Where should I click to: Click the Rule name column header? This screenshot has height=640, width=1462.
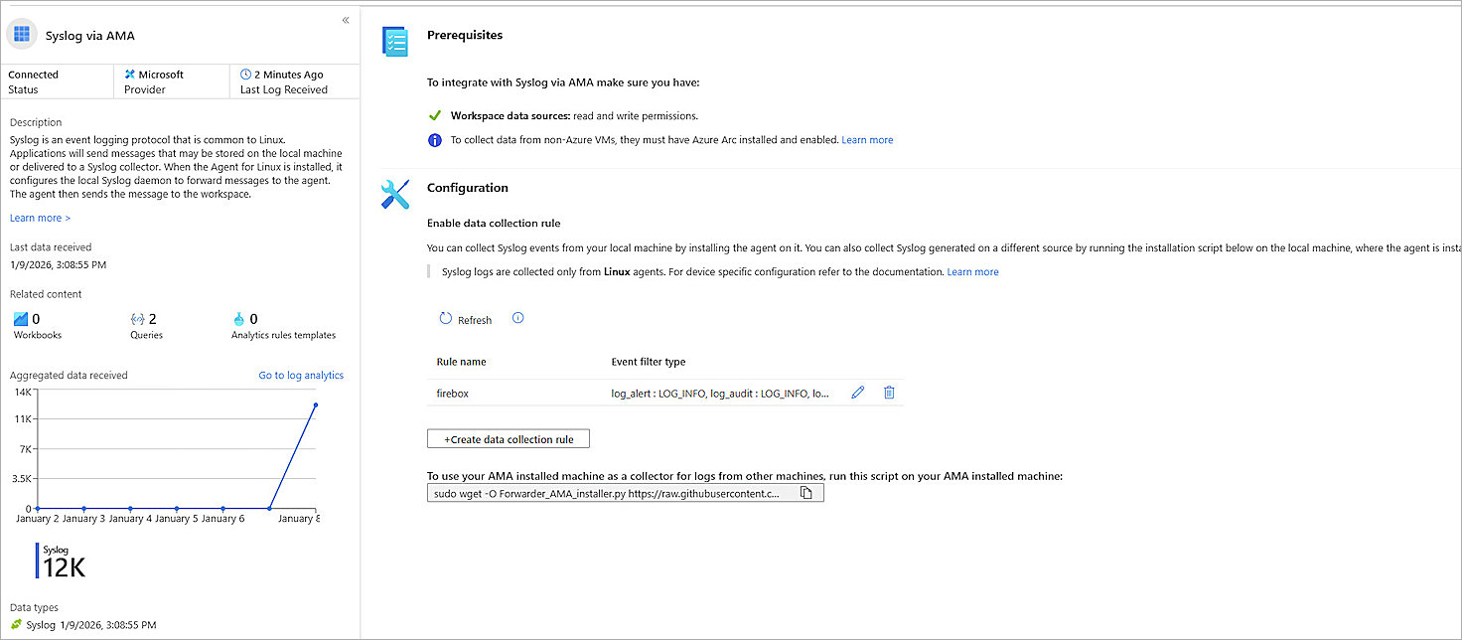click(x=462, y=362)
